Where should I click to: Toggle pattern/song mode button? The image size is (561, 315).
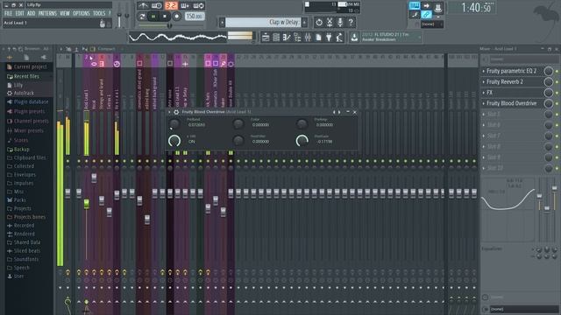point(142,16)
